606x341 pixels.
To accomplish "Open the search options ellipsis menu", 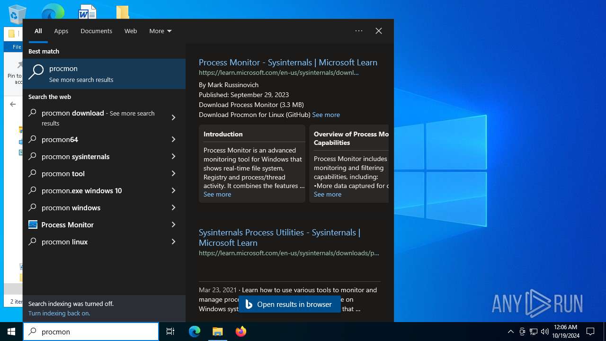I will 359,31.
